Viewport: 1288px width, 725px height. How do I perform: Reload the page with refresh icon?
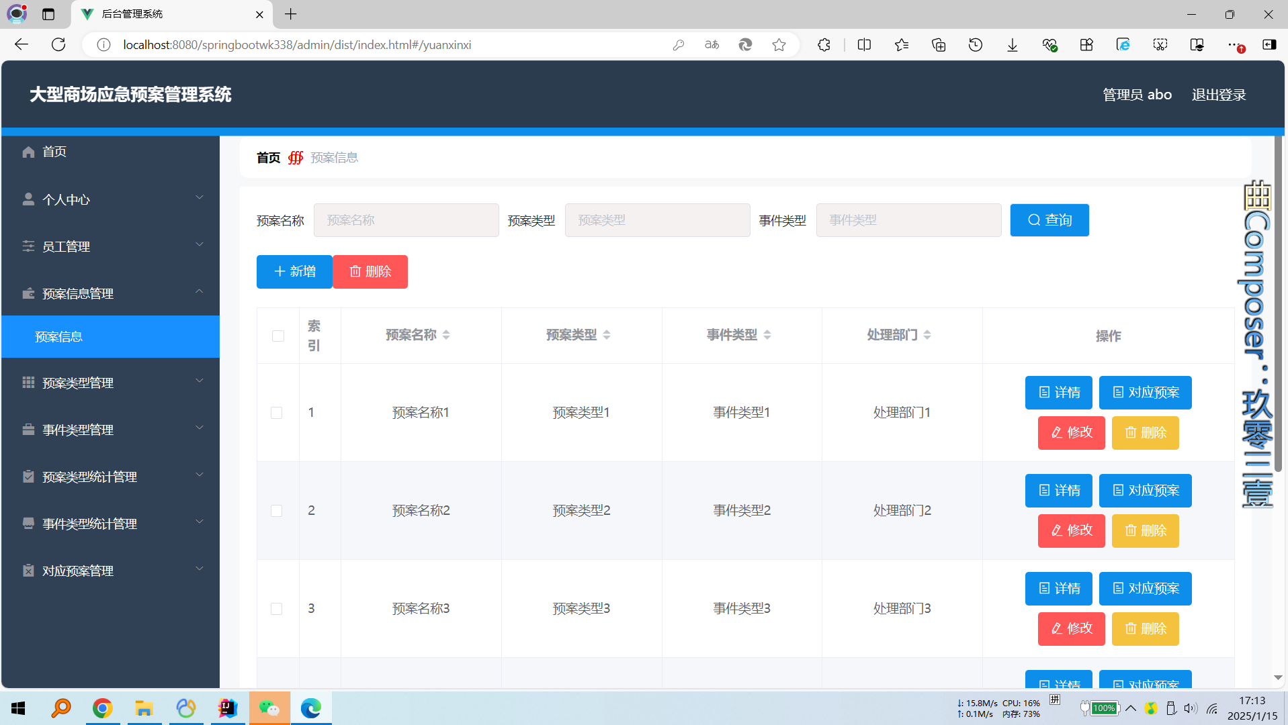58,45
